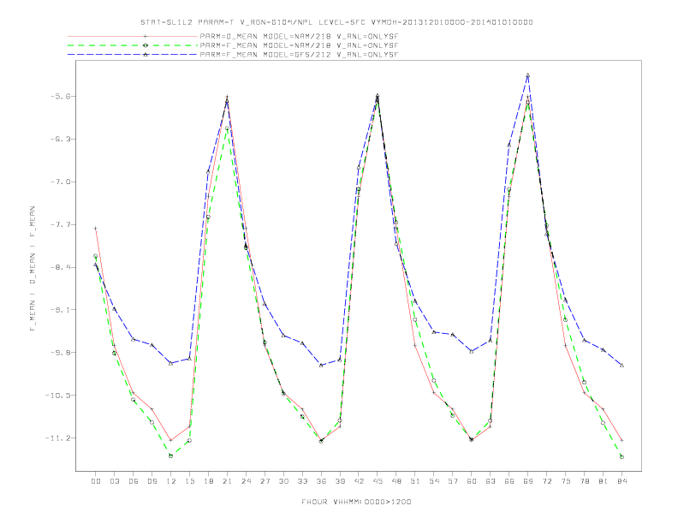The height and width of the screenshot is (524, 678).
Task: Click x-axis tick label 33
Action: click(302, 481)
